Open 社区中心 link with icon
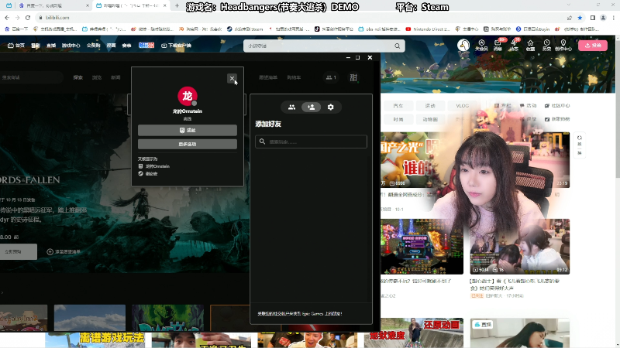Image resolution: width=620 pixels, height=348 pixels. 557,106
